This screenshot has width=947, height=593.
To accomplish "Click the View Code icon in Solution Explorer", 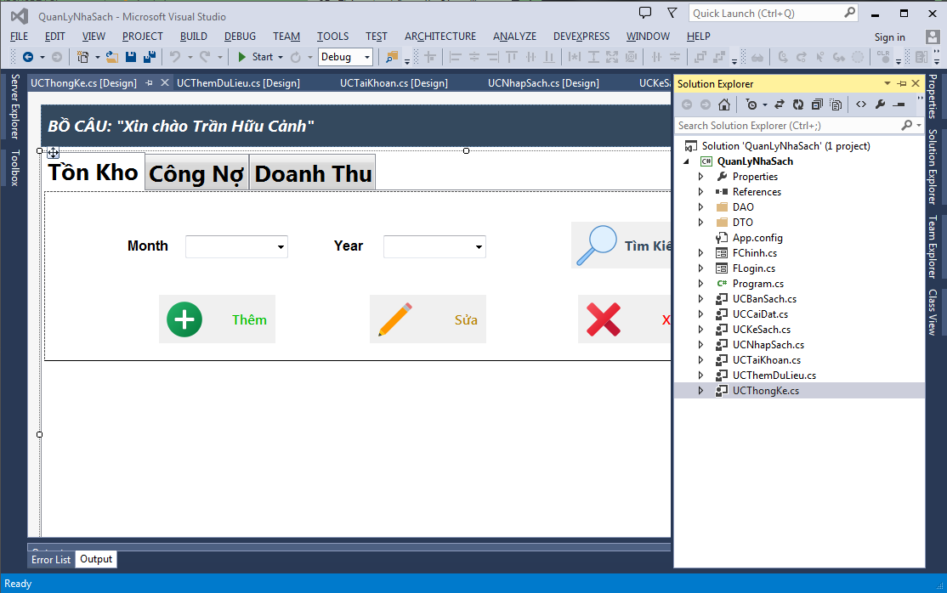I will (x=863, y=104).
